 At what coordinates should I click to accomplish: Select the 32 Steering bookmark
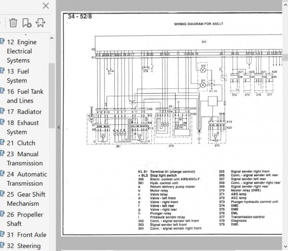pyautogui.click(x=24, y=246)
